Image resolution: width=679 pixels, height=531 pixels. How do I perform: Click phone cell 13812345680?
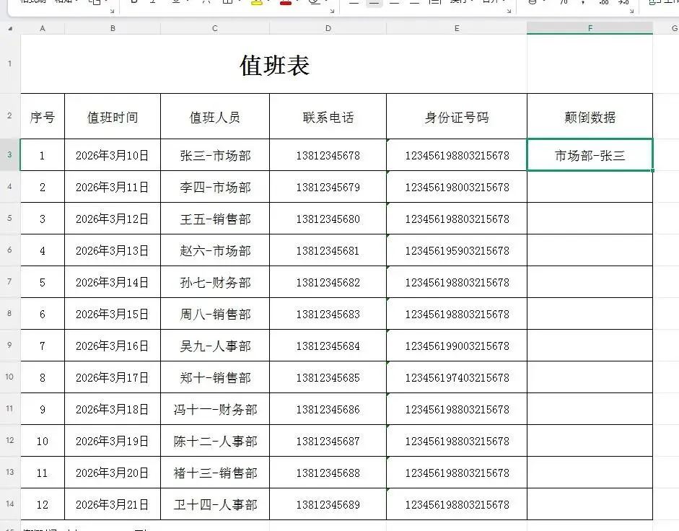tap(328, 219)
